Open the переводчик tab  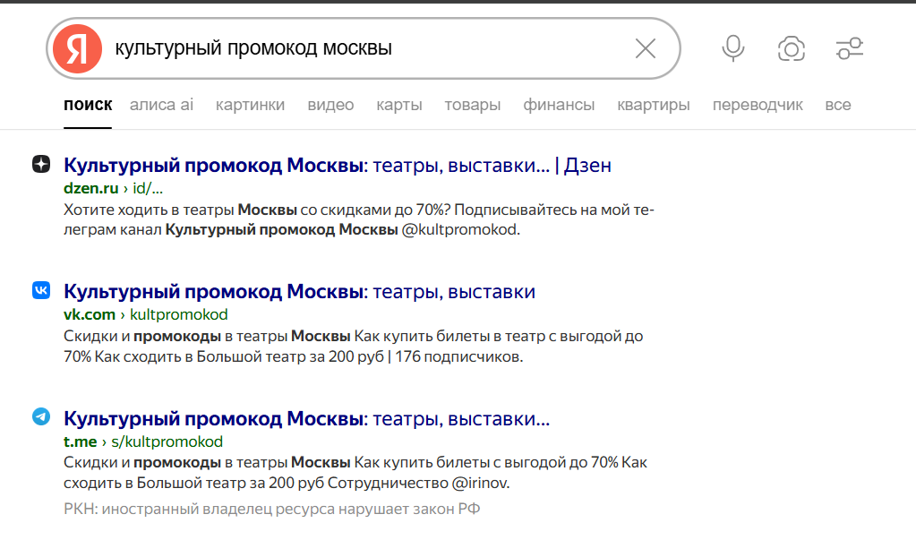(x=758, y=105)
